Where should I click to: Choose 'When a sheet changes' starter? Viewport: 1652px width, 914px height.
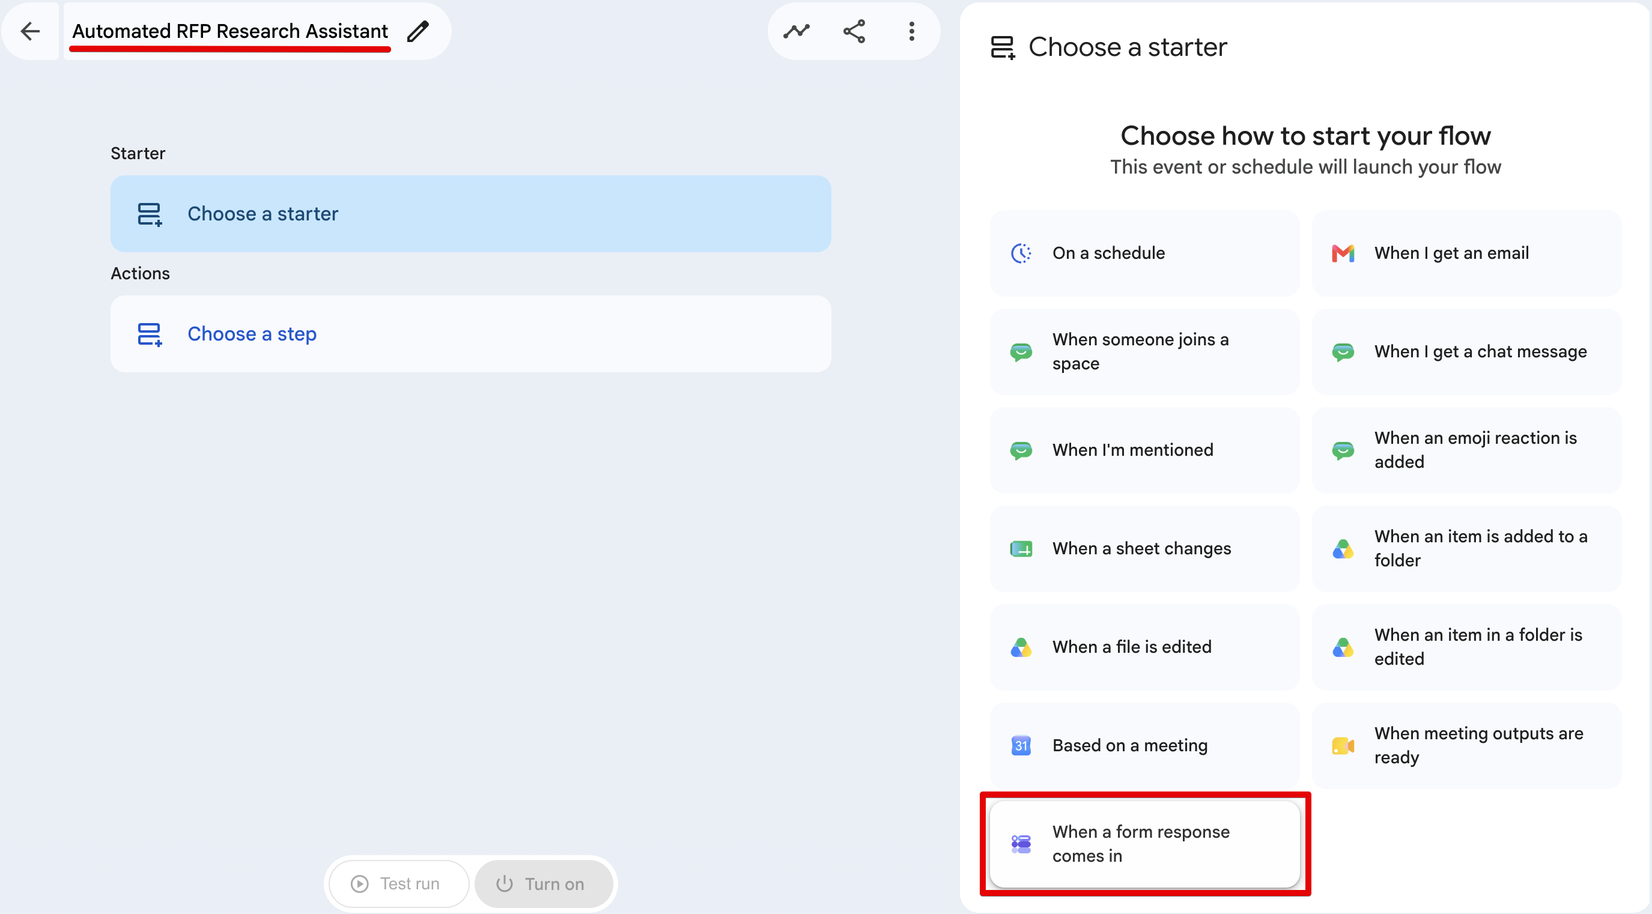(1145, 549)
